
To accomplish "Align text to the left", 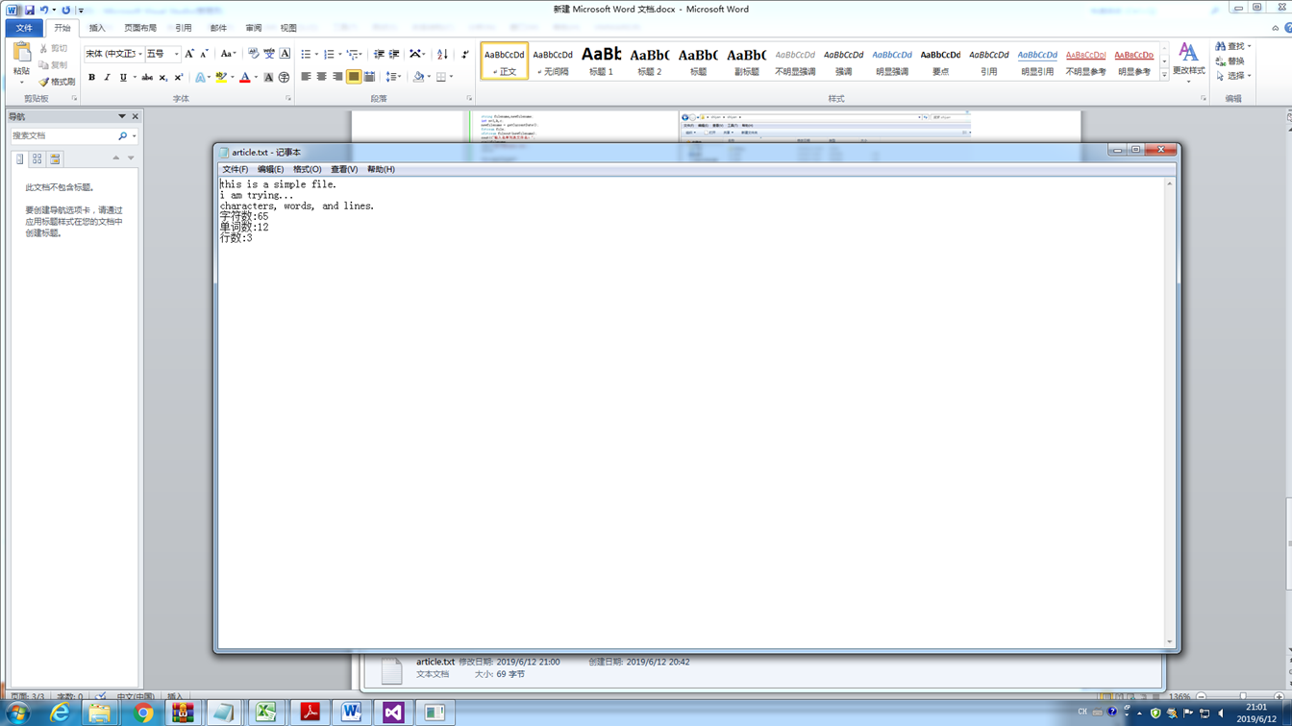I will 306,77.
